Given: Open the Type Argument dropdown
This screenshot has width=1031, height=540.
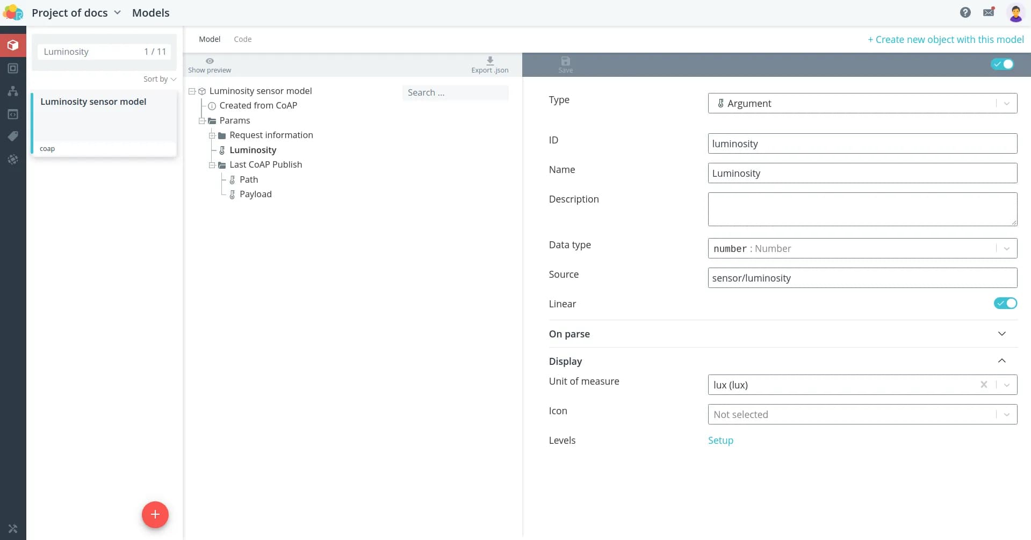Looking at the screenshot, I should coord(862,103).
